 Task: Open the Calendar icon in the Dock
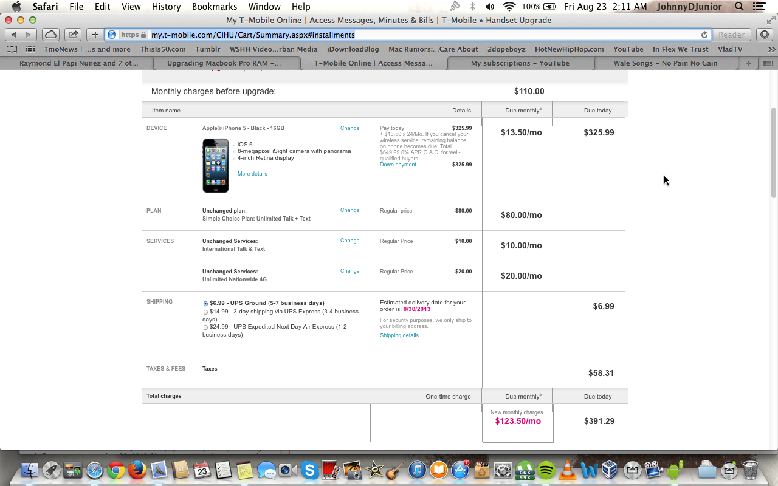click(x=202, y=470)
